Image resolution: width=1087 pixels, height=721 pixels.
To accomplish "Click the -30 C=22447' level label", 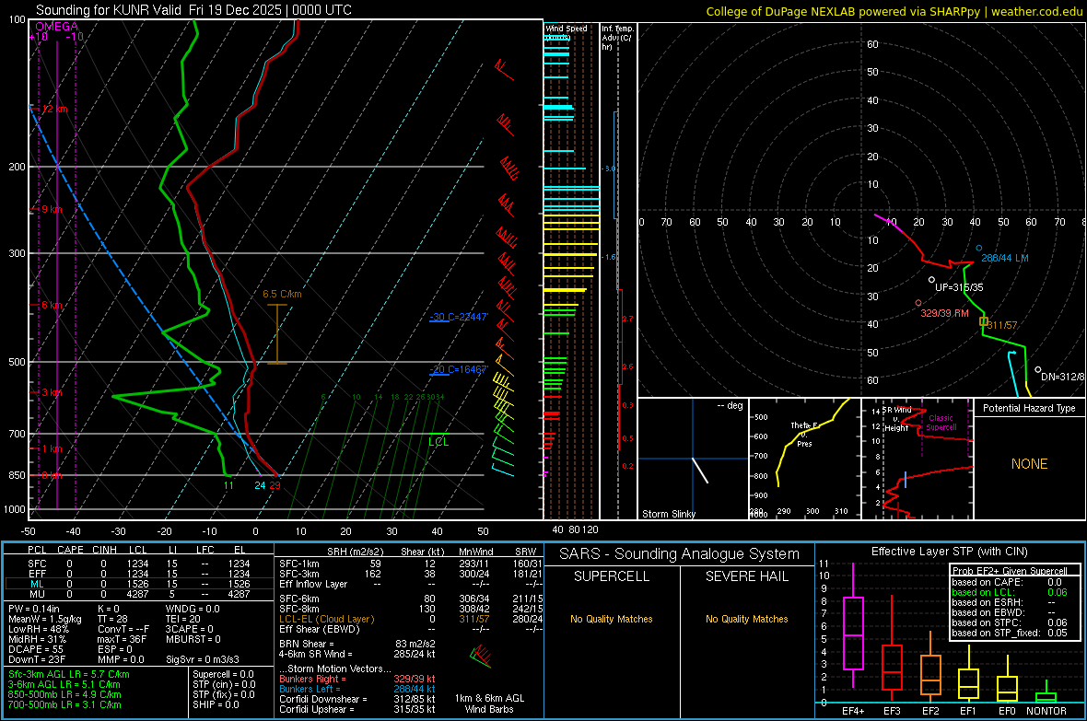I will pos(459,317).
